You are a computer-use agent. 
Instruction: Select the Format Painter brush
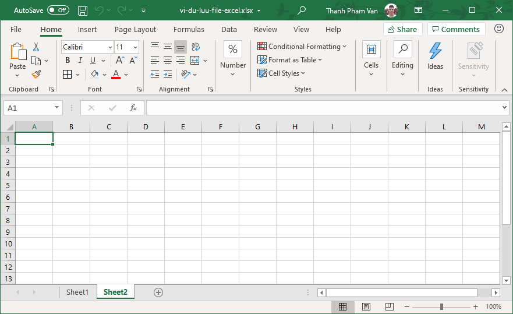click(x=36, y=75)
